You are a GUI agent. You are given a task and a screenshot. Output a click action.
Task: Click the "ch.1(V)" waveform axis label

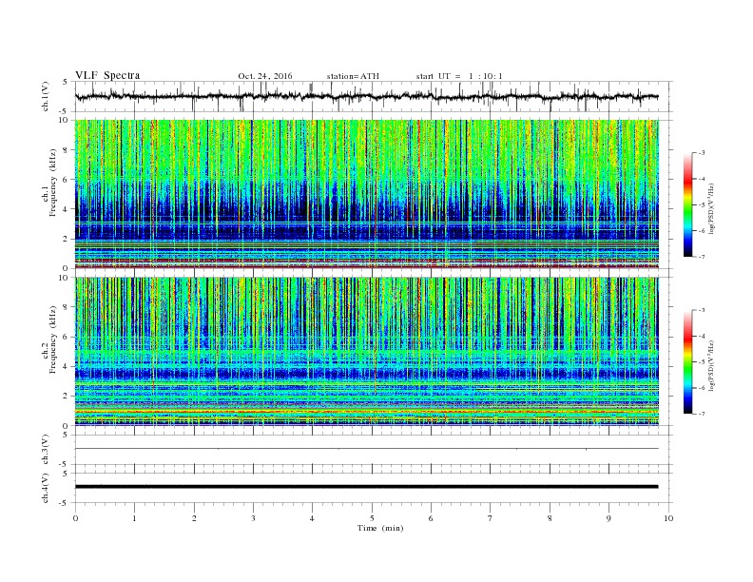[45, 96]
